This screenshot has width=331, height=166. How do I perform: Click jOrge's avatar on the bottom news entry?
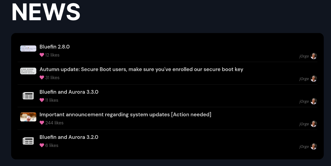pos(314,146)
